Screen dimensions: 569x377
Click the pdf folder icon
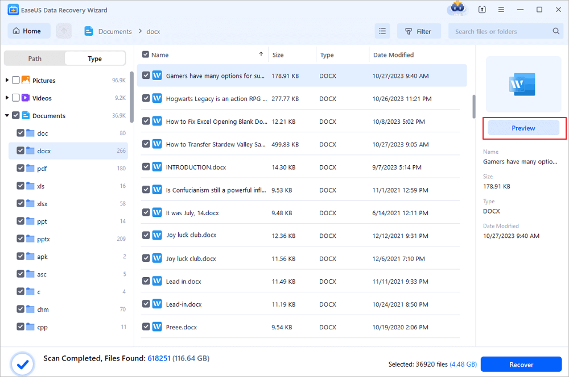[x=31, y=169]
